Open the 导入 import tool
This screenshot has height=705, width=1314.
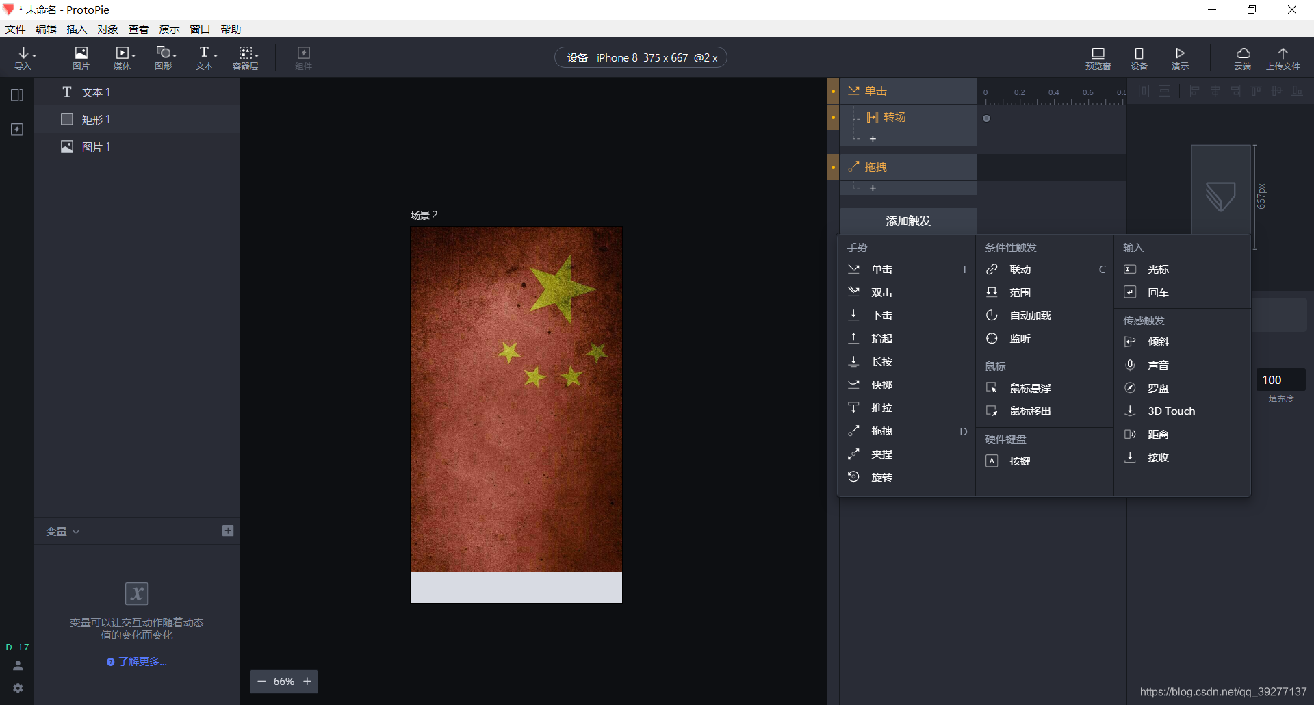pos(24,57)
